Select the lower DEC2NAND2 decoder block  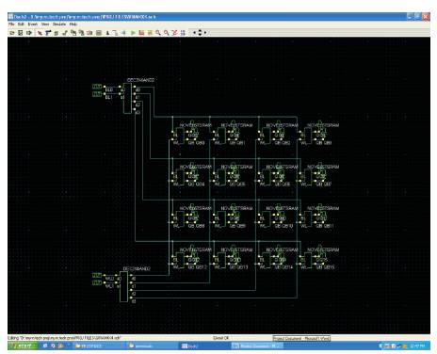[123, 286]
